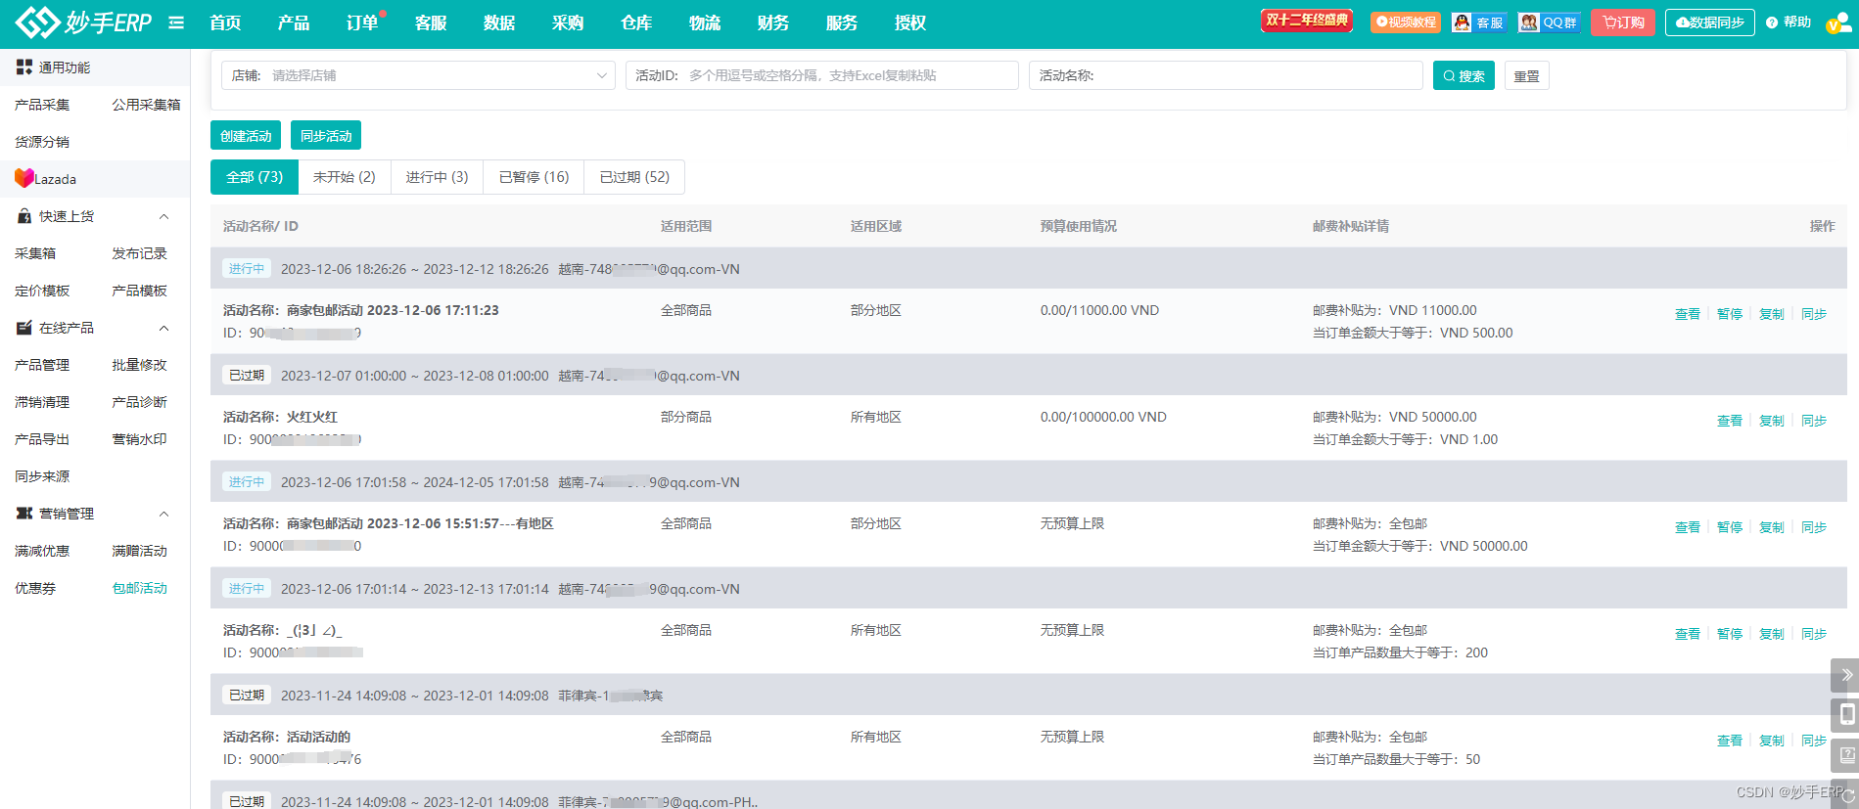Collapse the 快速上货 section
1859x809 pixels.
163,216
